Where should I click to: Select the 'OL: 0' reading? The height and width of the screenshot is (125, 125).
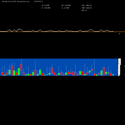(x=84, y=10)
